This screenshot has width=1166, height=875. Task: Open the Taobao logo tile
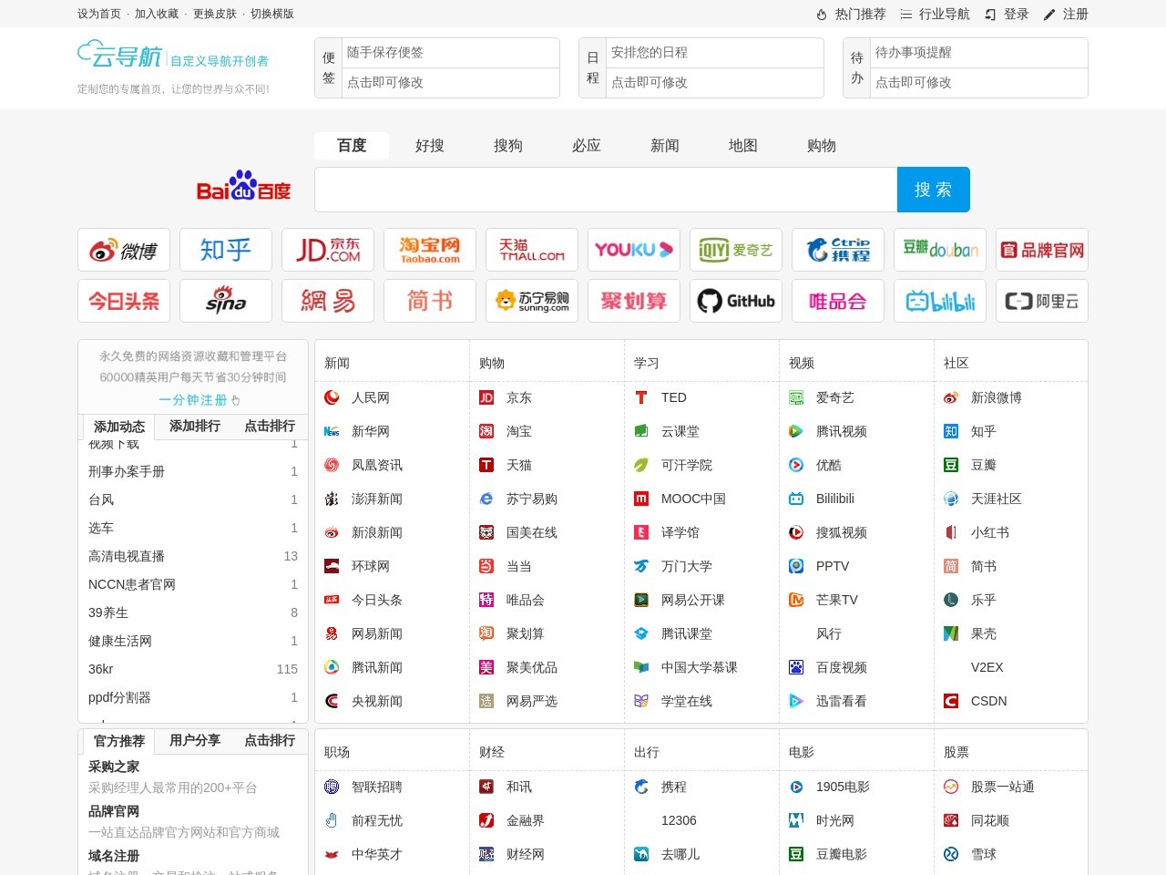click(430, 250)
